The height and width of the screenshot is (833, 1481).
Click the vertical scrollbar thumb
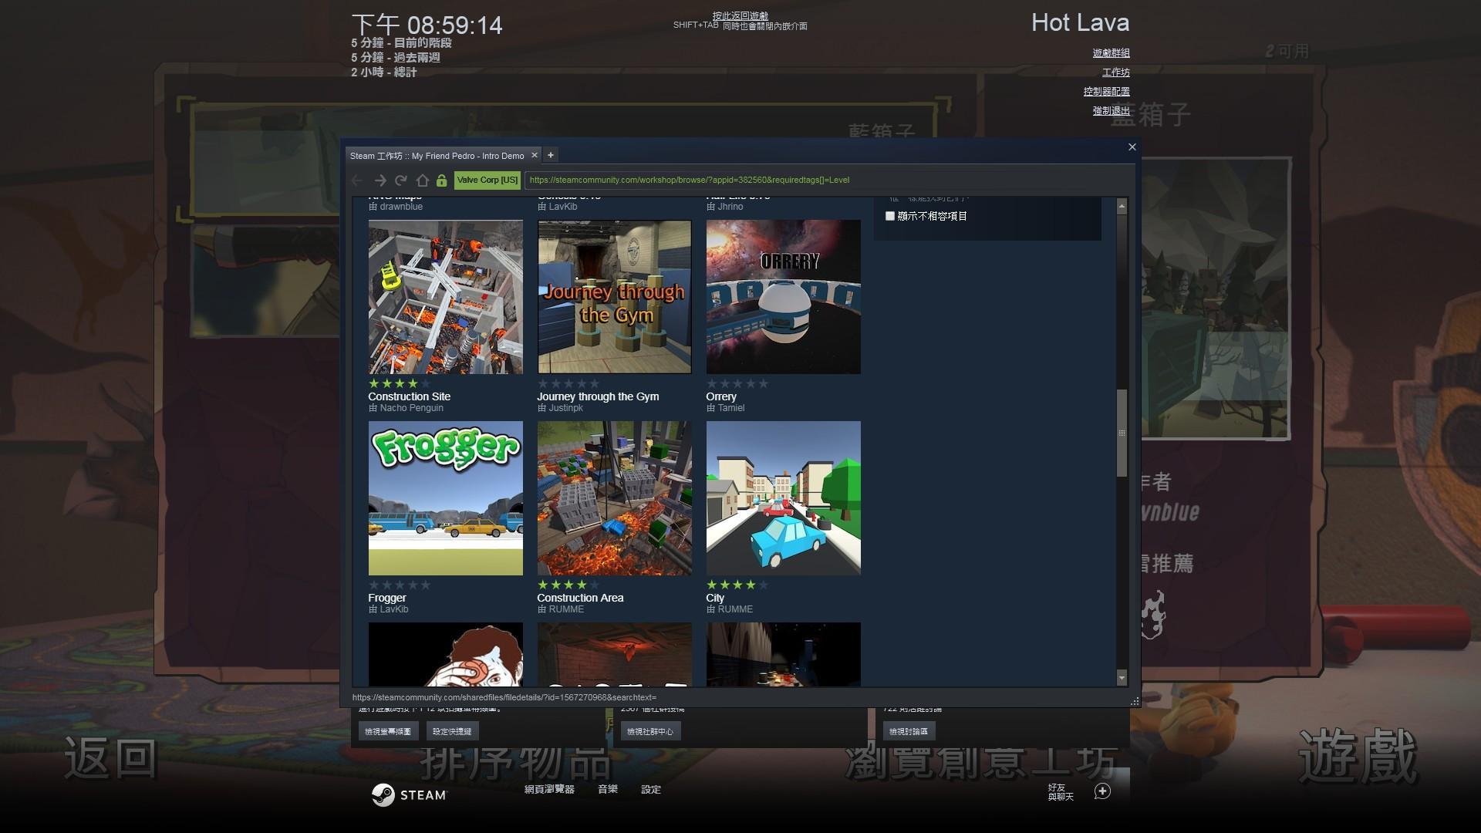click(1122, 433)
